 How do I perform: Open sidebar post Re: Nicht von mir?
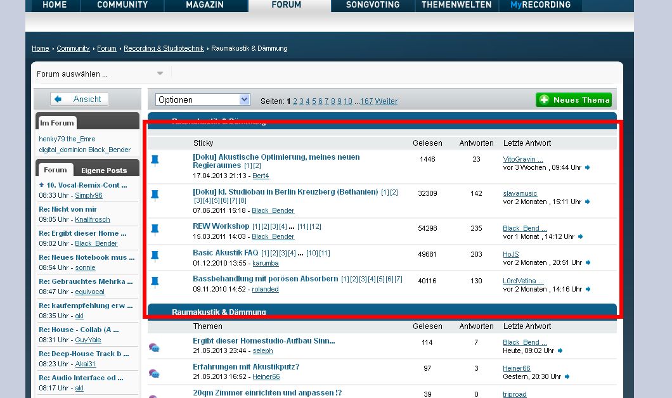68,210
